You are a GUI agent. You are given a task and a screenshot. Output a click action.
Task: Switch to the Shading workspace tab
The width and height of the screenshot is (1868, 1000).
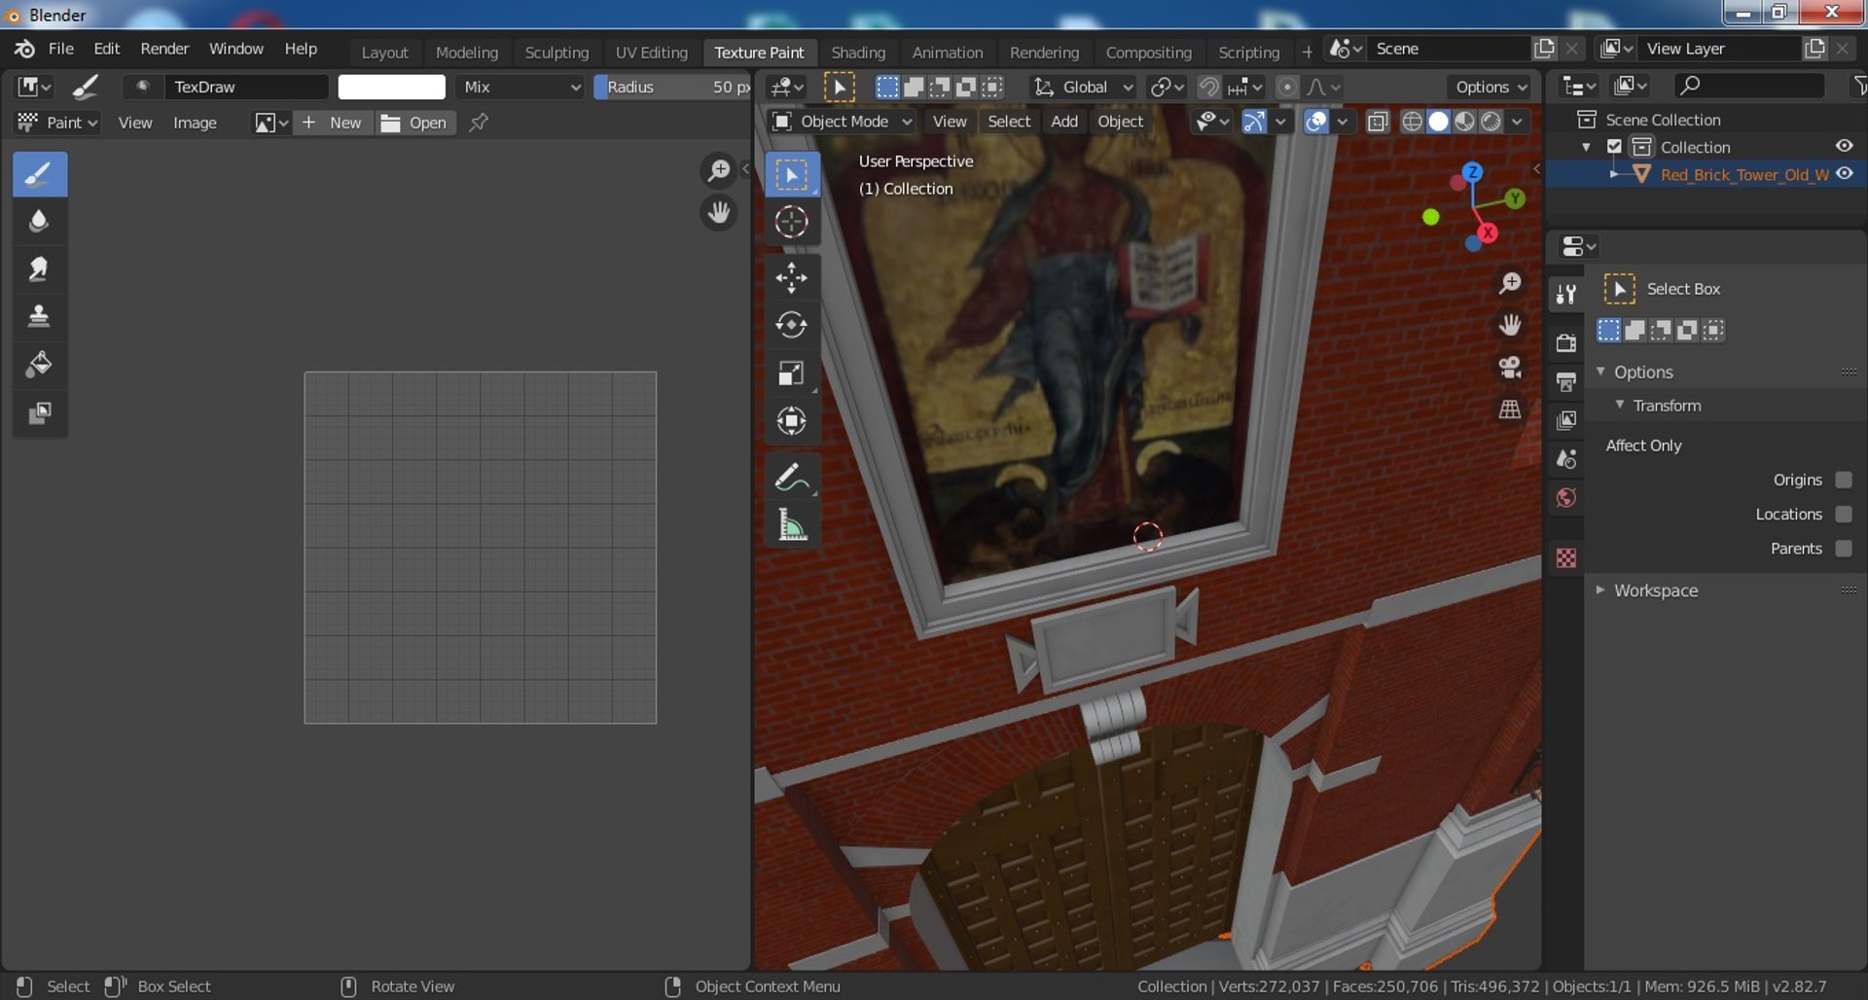[x=858, y=53]
